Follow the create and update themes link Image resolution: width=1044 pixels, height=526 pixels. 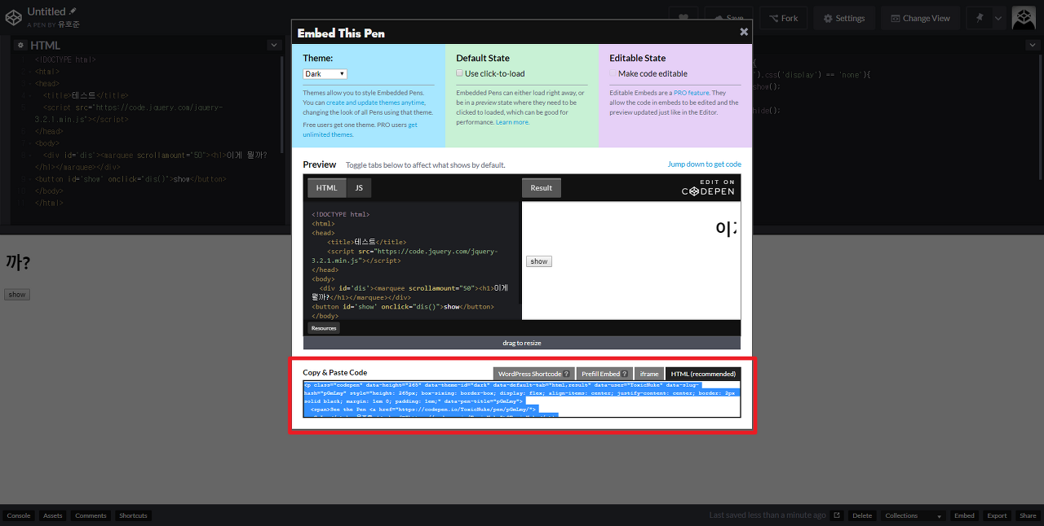click(375, 103)
